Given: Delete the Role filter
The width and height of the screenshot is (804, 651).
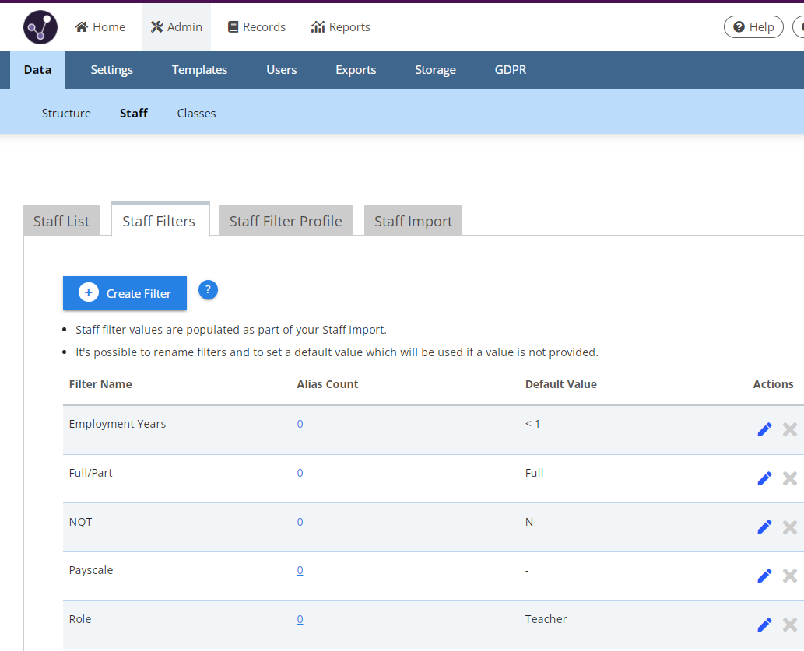Looking at the screenshot, I should (790, 625).
